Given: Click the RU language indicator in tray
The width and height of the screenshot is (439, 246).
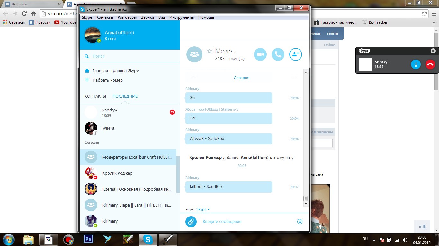Looking at the screenshot, I should (365, 239).
